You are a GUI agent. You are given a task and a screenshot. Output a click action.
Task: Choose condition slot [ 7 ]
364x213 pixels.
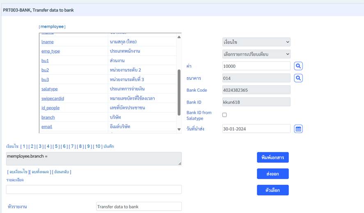coord(72,146)
